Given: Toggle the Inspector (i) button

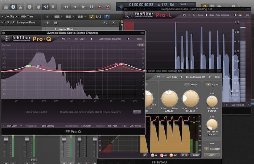Looking at the screenshot, I should coord(13,7).
